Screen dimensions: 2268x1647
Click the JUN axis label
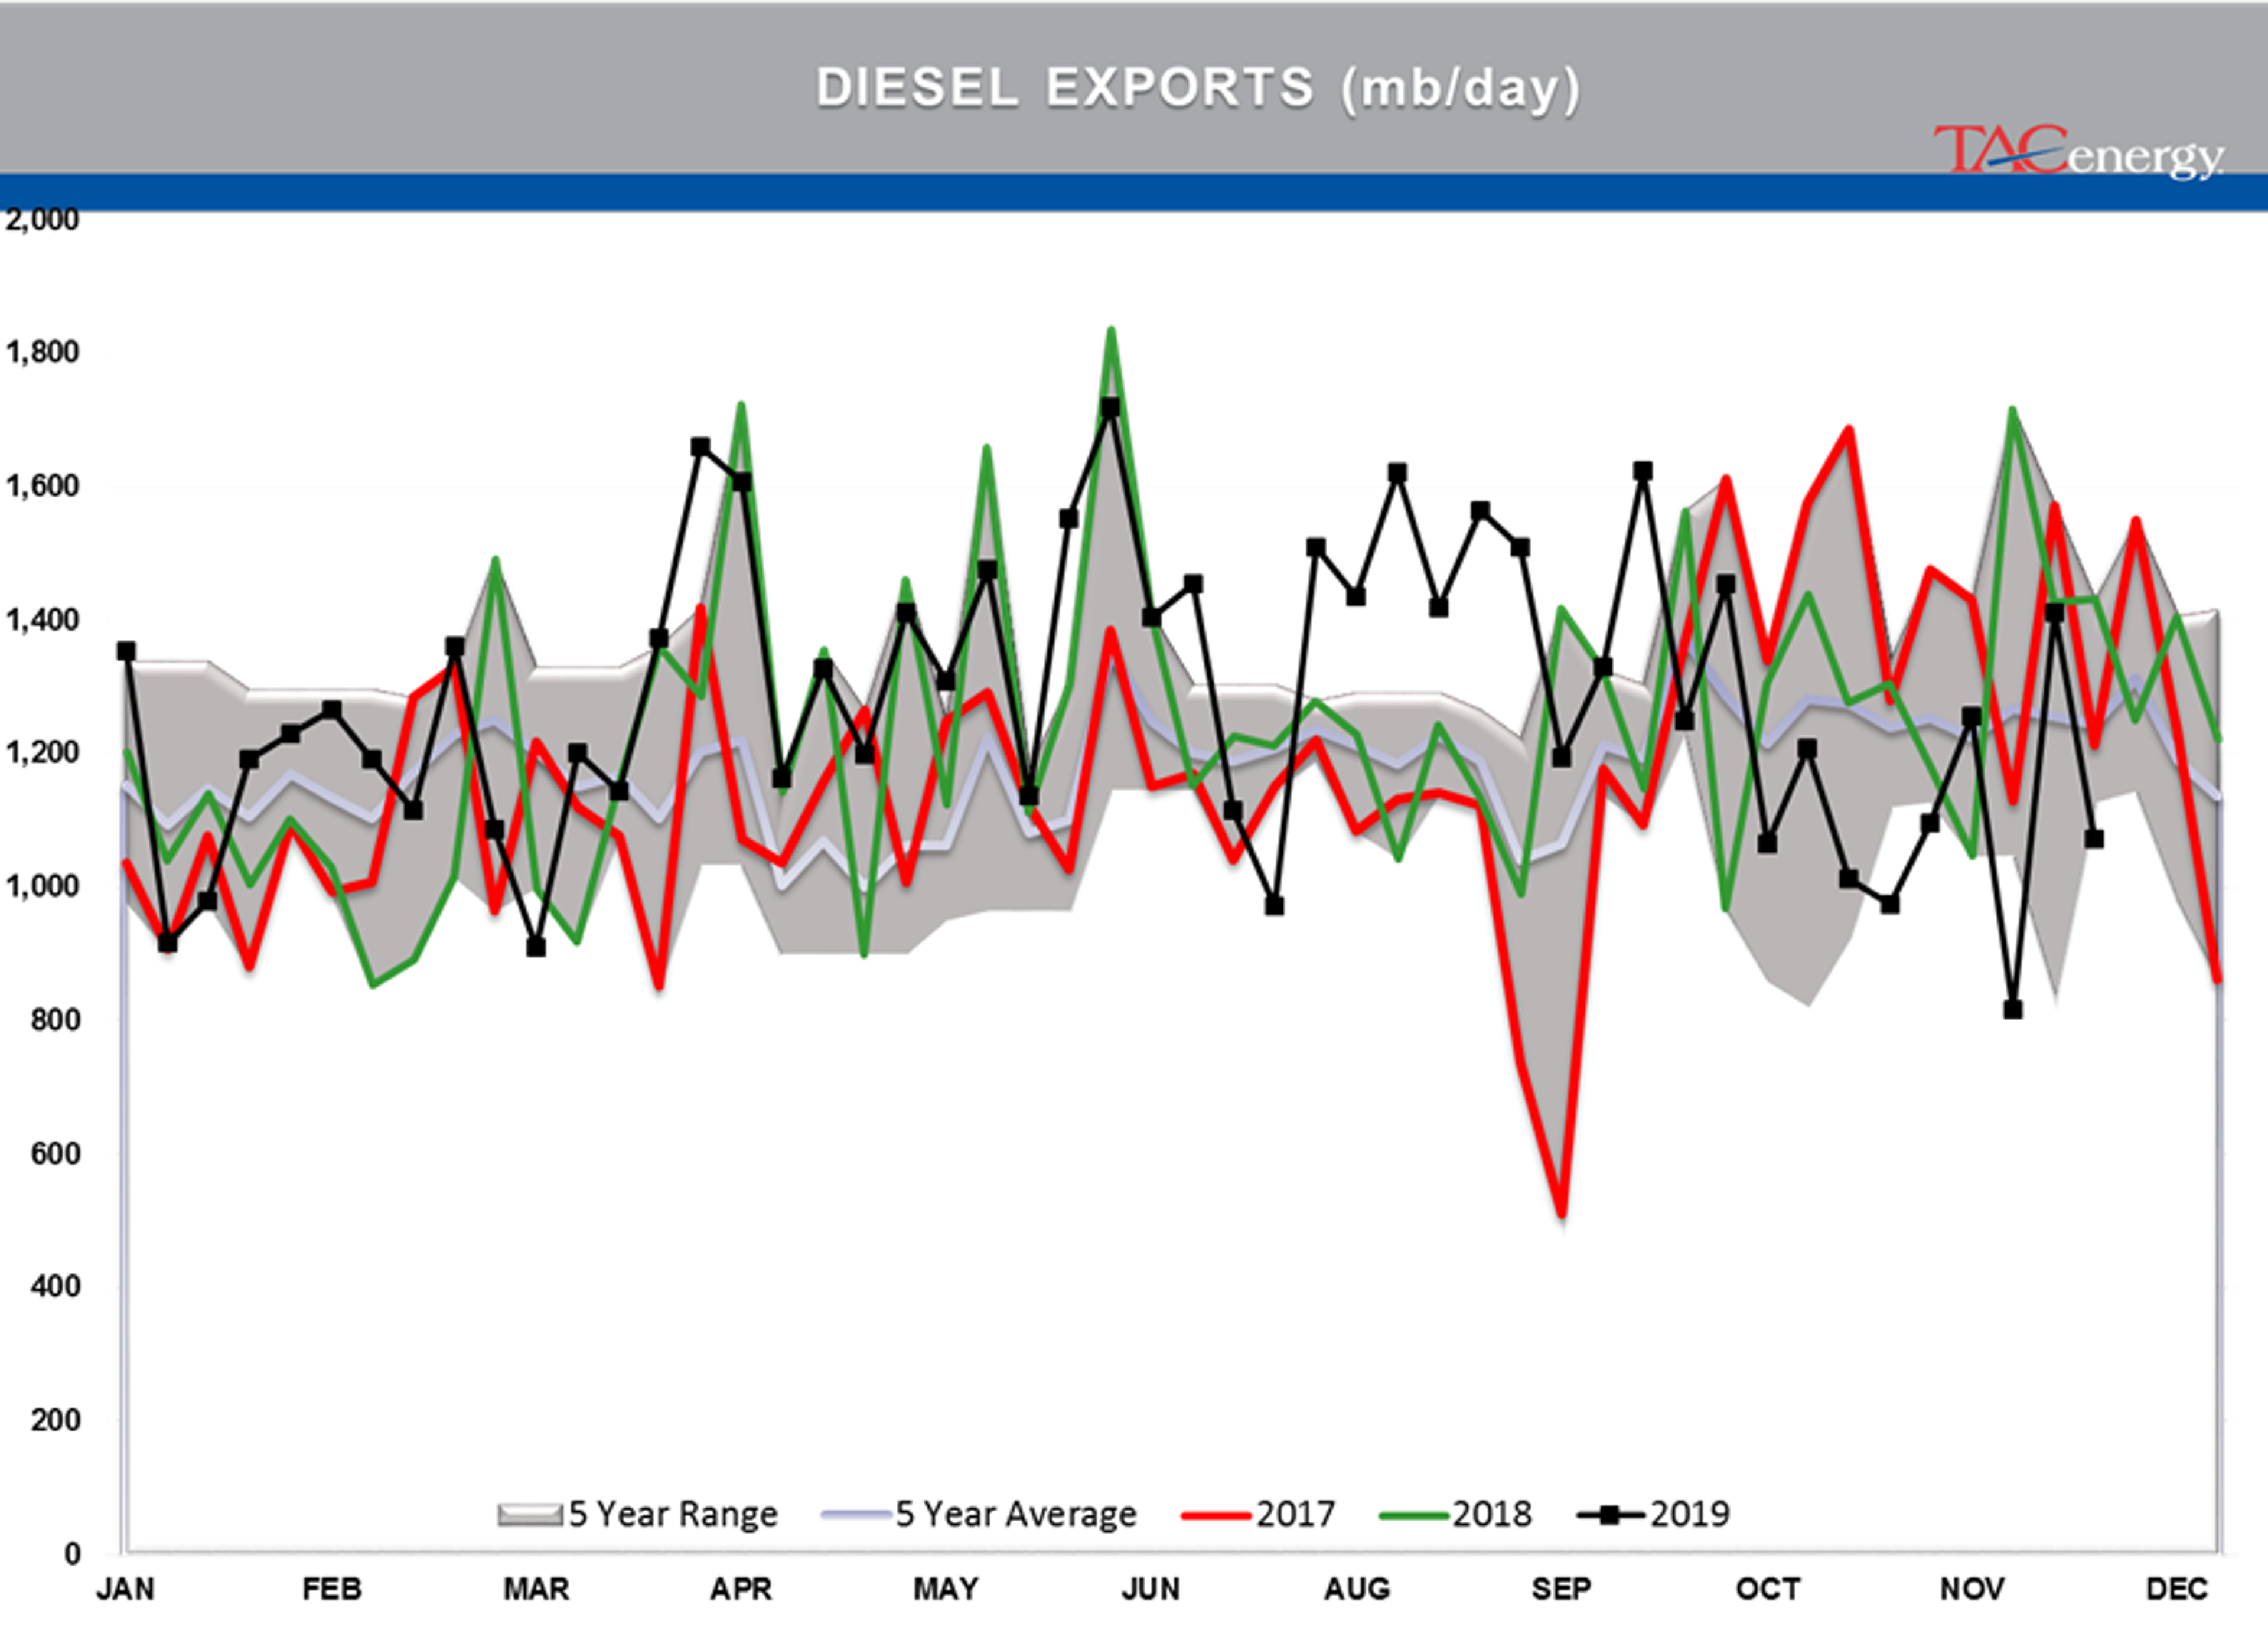pyautogui.click(x=1151, y=1589)
